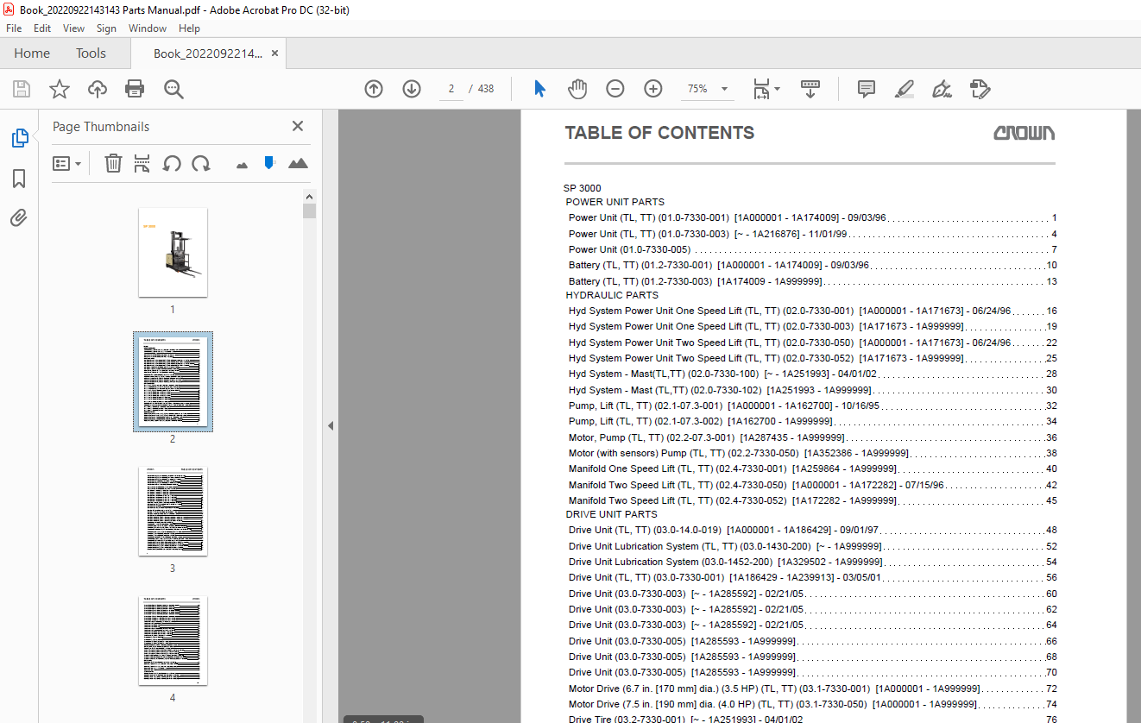
Task: Click the thumbnails panel scrollbar handle
Action: pyautogui.click(x=309, y=211)
